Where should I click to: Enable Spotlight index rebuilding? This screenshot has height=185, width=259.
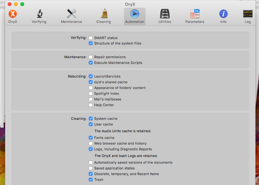pyautogui.click(x=91, y=93)
